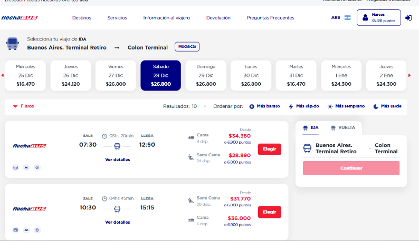Show previous dates with left red arrow
Image resolution: width=419 pixels, height=241 pixels.
click(2, 75)
